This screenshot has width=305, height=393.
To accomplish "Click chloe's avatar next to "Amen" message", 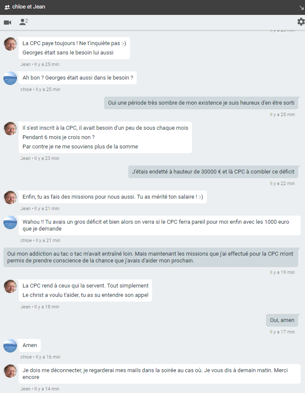I will point(10,346).
